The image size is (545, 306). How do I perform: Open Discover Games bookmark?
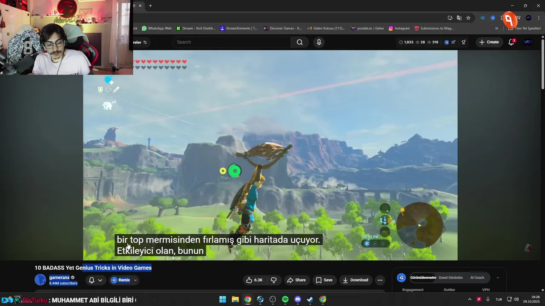283,28
